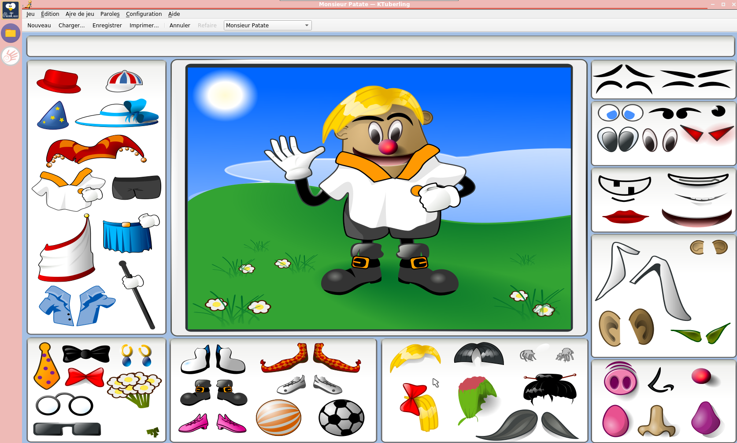Open the Jeu menu

(x=30, y=14)
